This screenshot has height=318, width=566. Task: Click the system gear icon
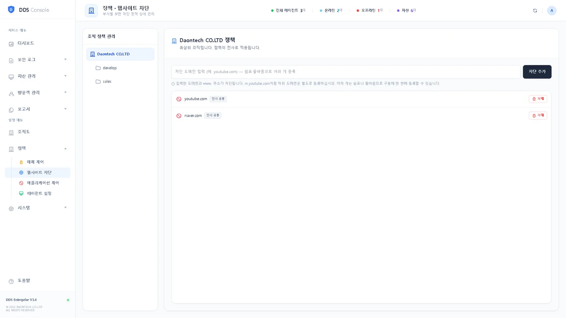tap(11, 208)
